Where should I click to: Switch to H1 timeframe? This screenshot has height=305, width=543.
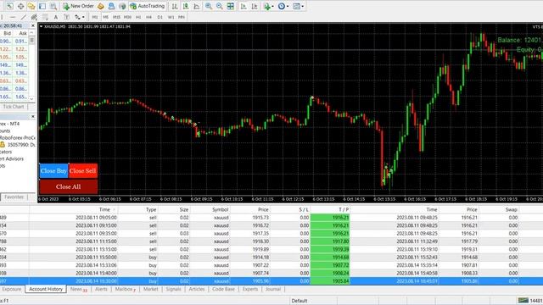(x=138, y=17)
